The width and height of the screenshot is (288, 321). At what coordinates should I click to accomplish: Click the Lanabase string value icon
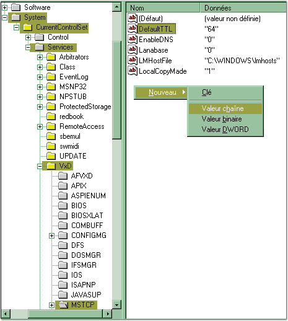133,50
